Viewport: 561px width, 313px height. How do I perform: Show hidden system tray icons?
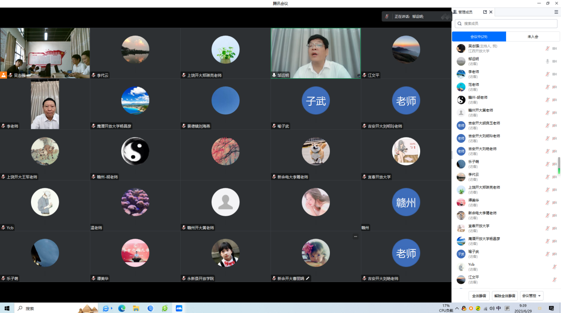coord(457,308)
